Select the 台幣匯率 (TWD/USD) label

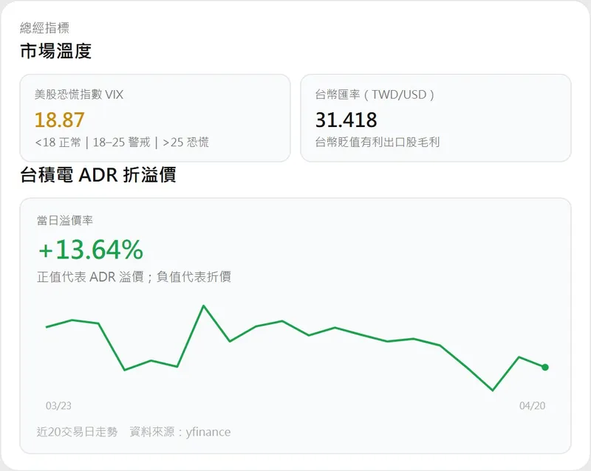coord(375,94)
